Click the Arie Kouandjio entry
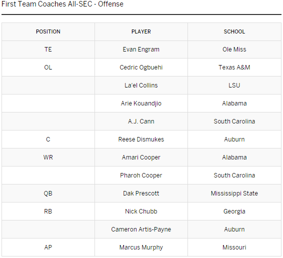The image size is (283, 258). 141,103
